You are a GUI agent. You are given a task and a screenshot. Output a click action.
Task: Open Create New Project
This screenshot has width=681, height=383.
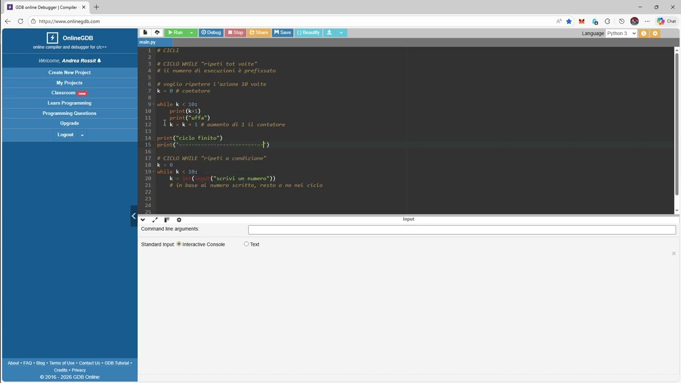[69, 72]
